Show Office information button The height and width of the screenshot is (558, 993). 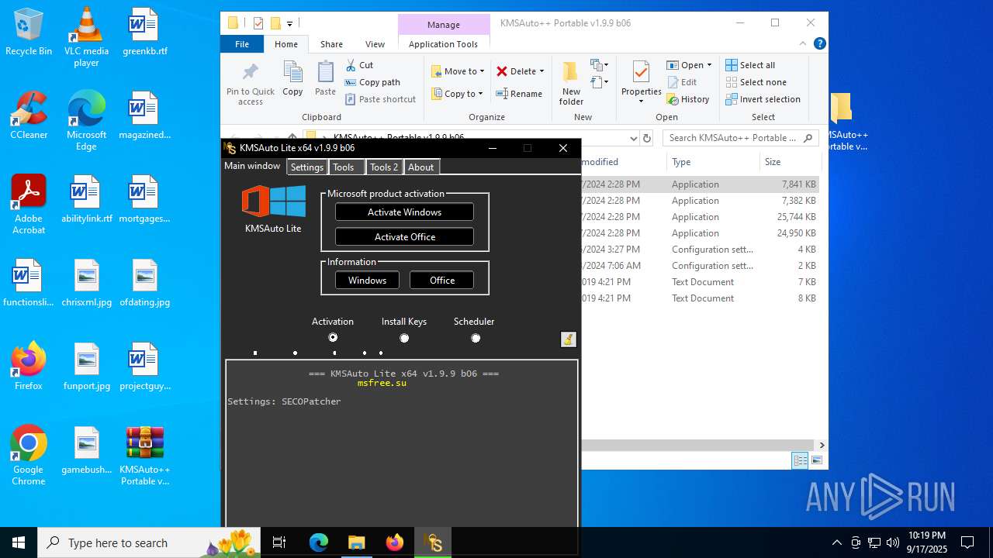(x=441, y=281)
